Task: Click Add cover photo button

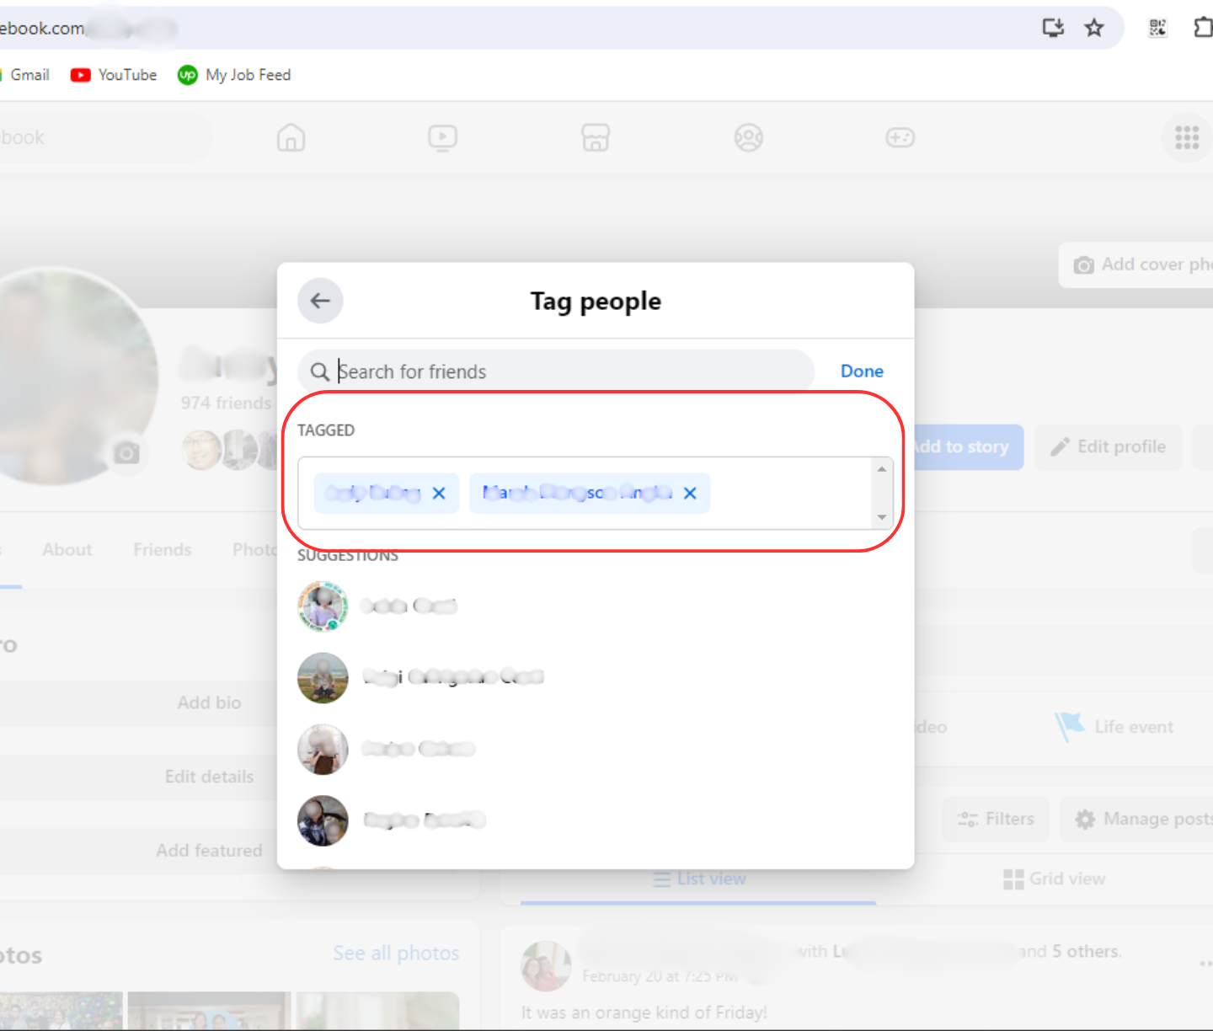Action: click(x=1136, y=264)
